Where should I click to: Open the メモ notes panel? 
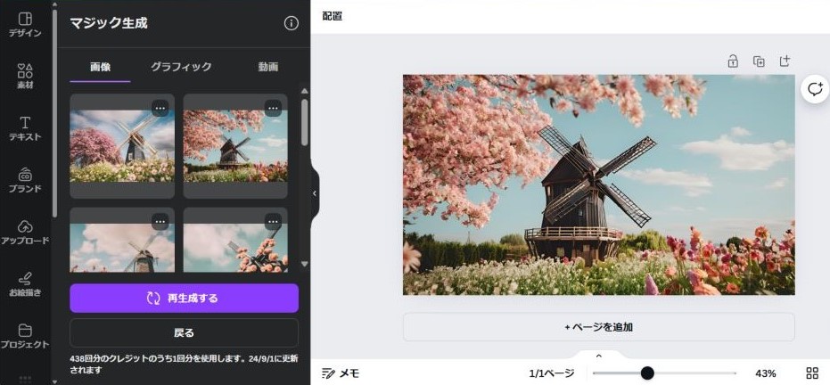341,373
